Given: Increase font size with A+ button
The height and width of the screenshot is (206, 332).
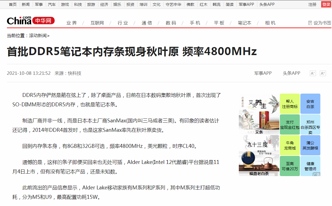Looking at the screenshot, I should [x=323, y=73].
